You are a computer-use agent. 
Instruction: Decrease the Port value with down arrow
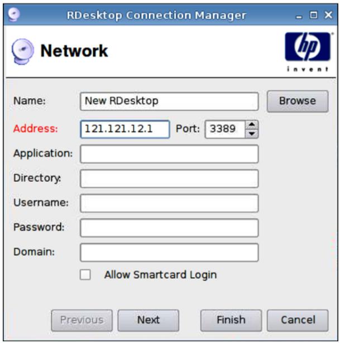(252, 134)
